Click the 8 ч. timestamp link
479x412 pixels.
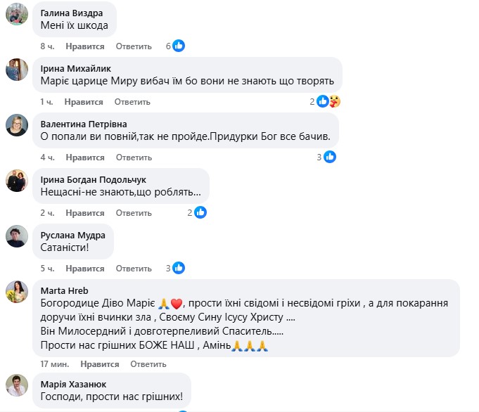[47, 46]
